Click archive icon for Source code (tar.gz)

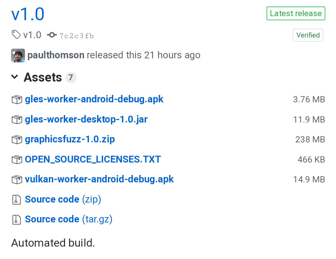[16, 220]
